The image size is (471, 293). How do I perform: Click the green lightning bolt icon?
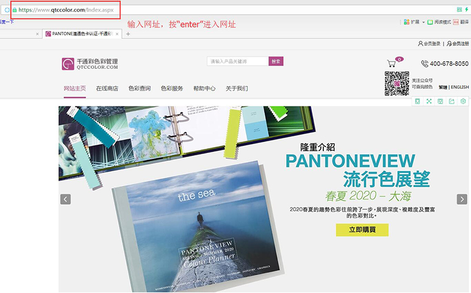click(x=466, y=9)
